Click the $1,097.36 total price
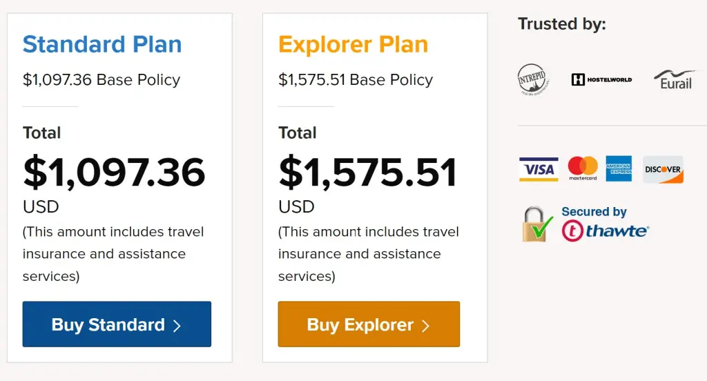Image resolution: width=707 pixels, height=381 pixels. 114,172
